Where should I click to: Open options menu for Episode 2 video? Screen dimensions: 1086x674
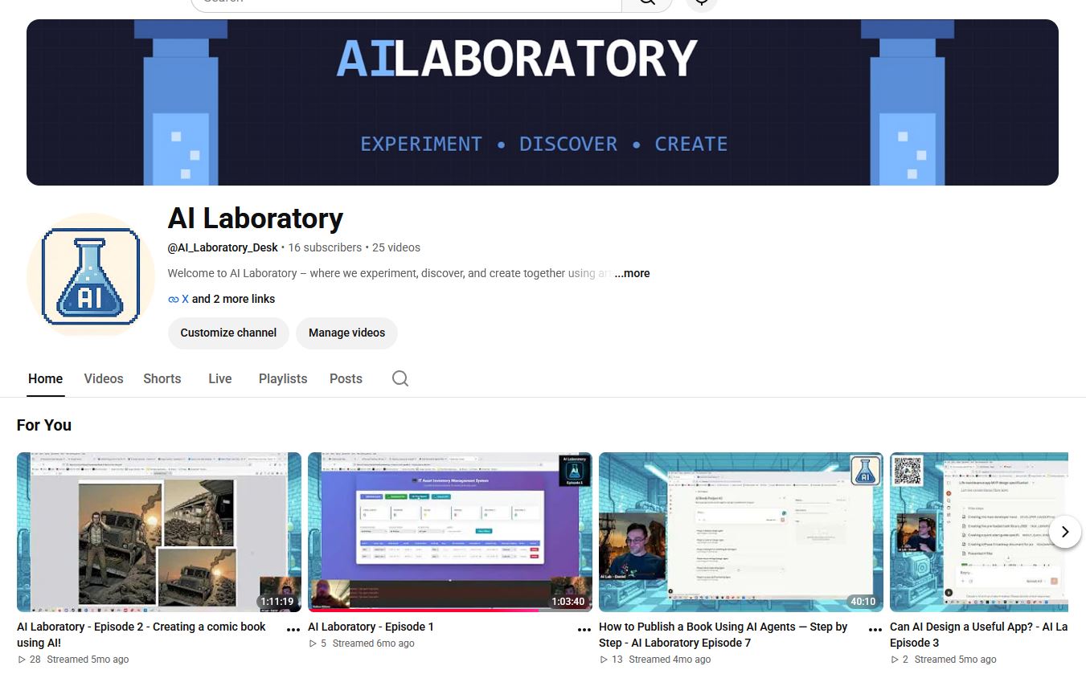[x=293, y=630]
